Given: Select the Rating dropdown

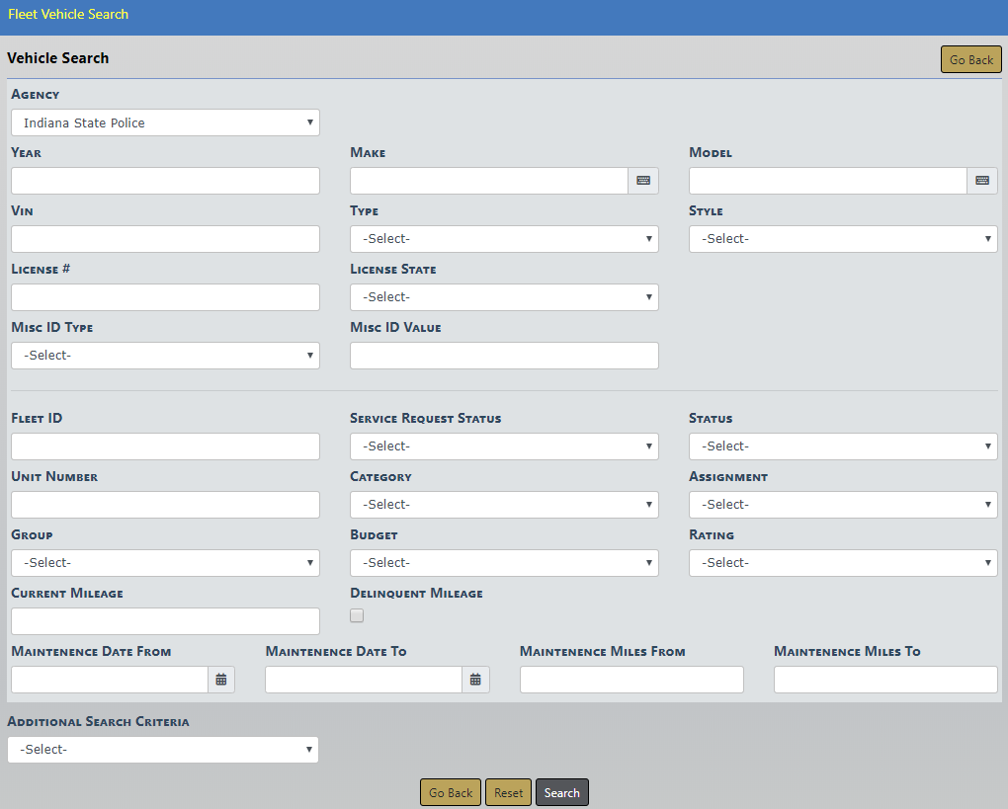Looking at the screenshot, I should tap(843, 563).
